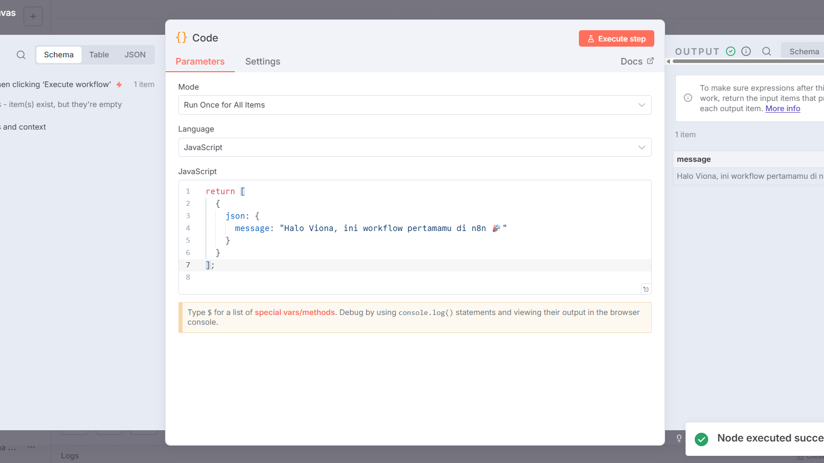The width and height of the screenshot is (824, 463).
Task: Select the Parameters tab
Action: tap(200, 61)
